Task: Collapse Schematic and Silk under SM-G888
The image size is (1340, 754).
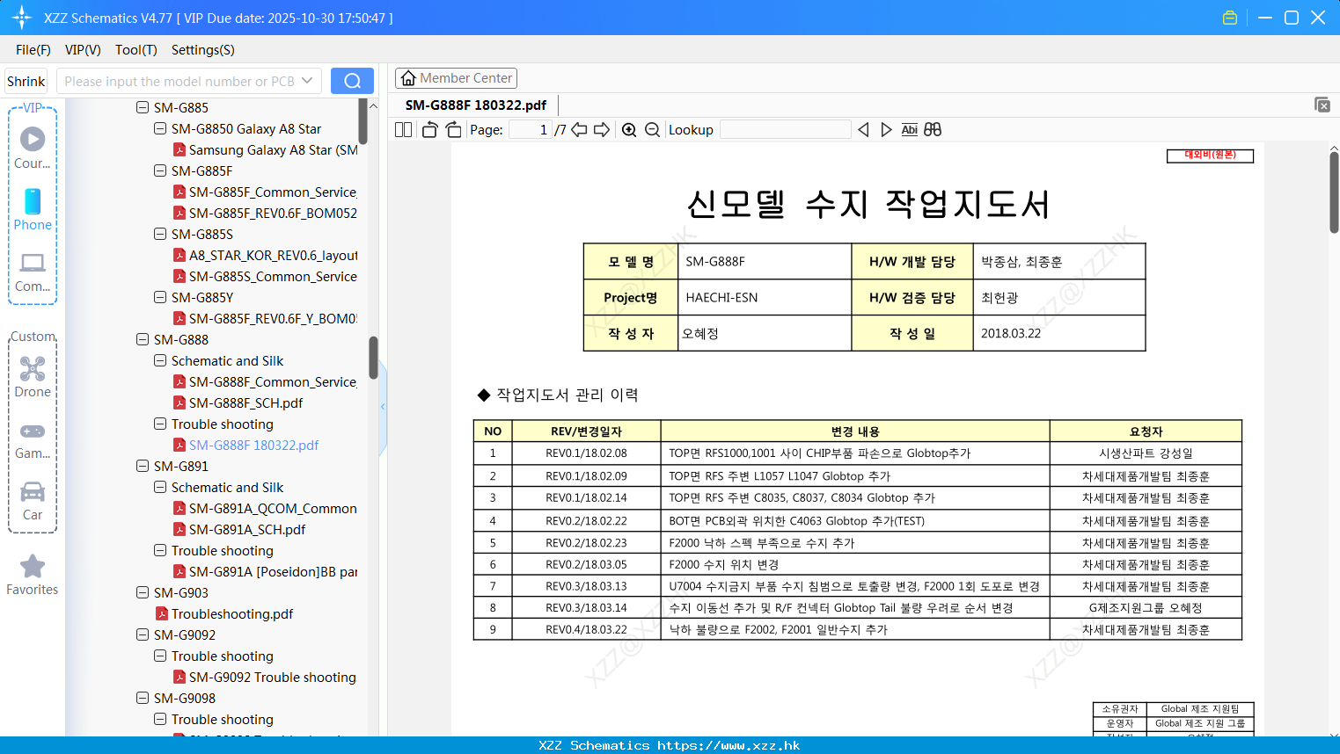Action: [x=160, y=360]
